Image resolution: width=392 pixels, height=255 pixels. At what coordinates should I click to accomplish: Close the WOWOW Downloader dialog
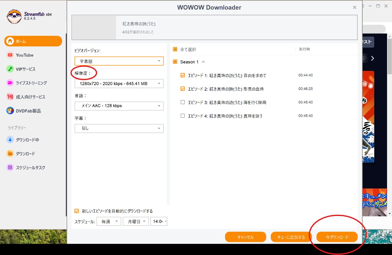click(355, 7)
